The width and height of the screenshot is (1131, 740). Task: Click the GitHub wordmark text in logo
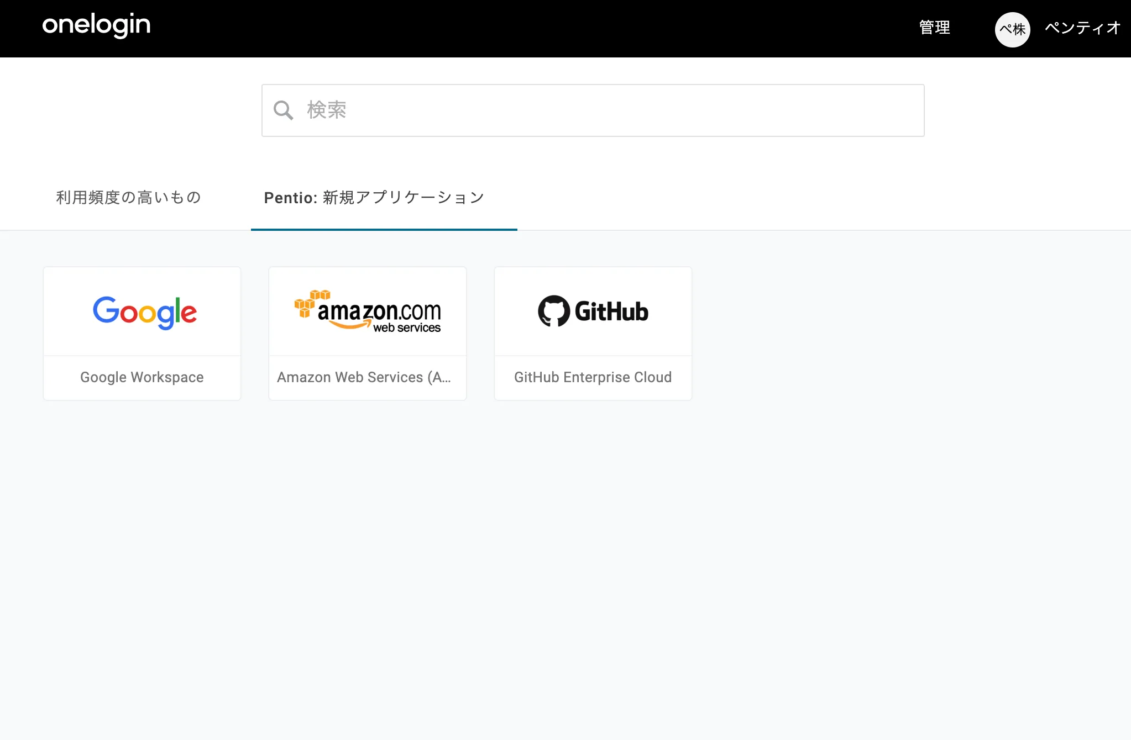(611, 312)
